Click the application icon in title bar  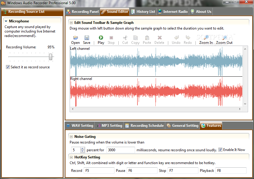3,3
